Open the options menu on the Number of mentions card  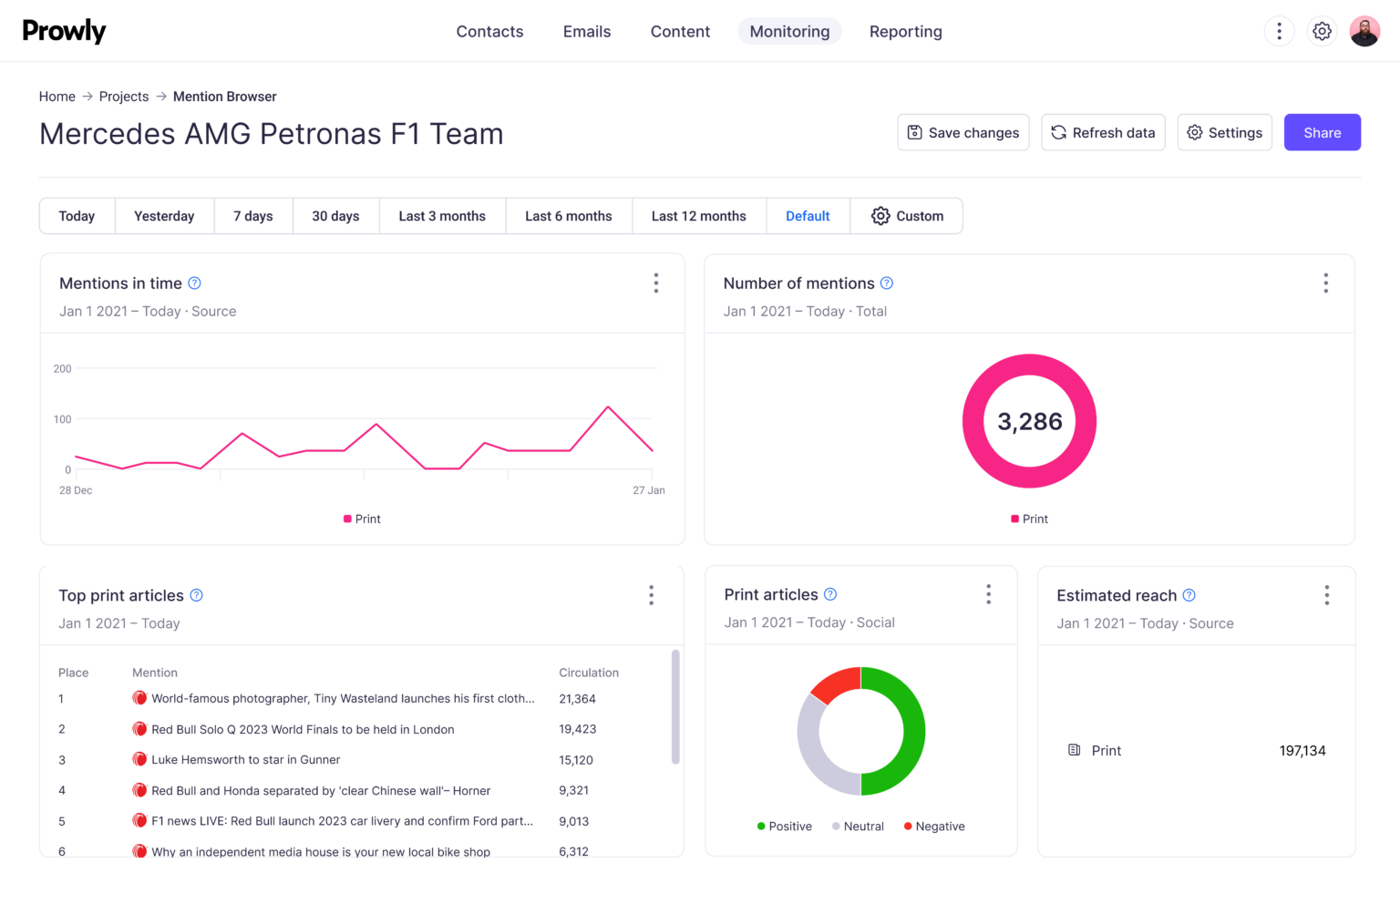click(1325, 283)
